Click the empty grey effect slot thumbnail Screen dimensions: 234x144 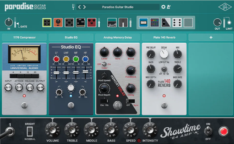click(x=188, y=23)
